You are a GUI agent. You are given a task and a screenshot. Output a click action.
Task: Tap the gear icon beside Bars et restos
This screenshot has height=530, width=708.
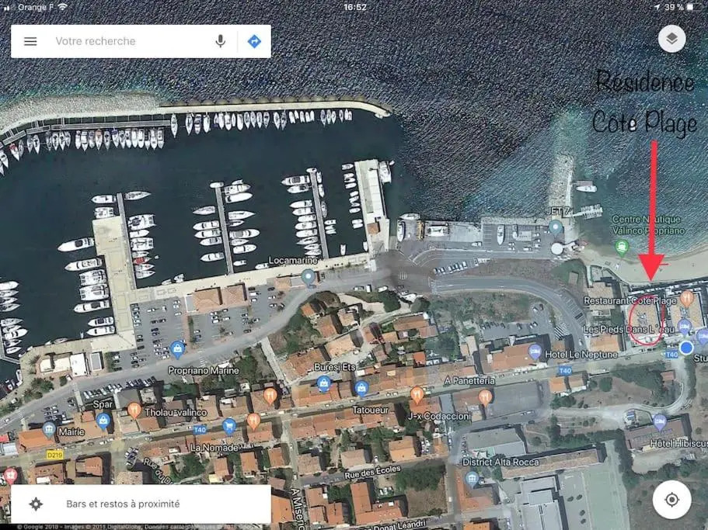tap(36, 504)
